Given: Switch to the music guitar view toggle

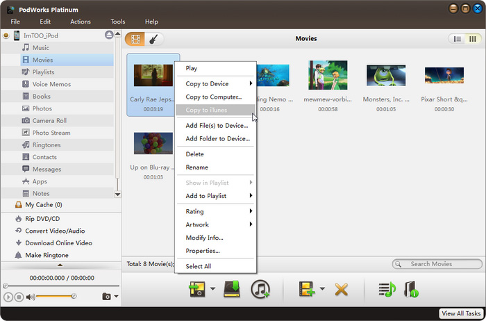Looking at the screenshot, I should pos(153,39).
